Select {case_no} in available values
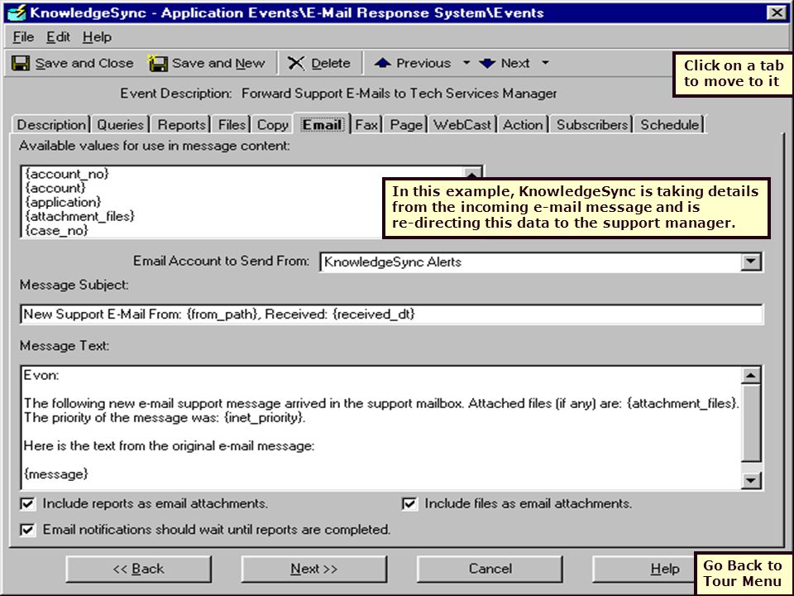Viewport: 794px width, 596px height. 57,231
